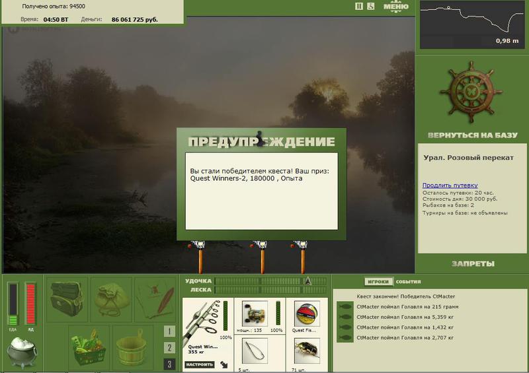Click the Получено опыта: 94500 text
529x373 pixels.
pyautogui.click(x=54, y=6)
